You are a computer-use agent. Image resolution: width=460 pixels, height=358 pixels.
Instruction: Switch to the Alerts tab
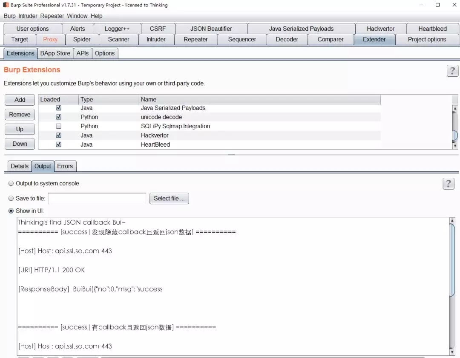click(78, 29)
